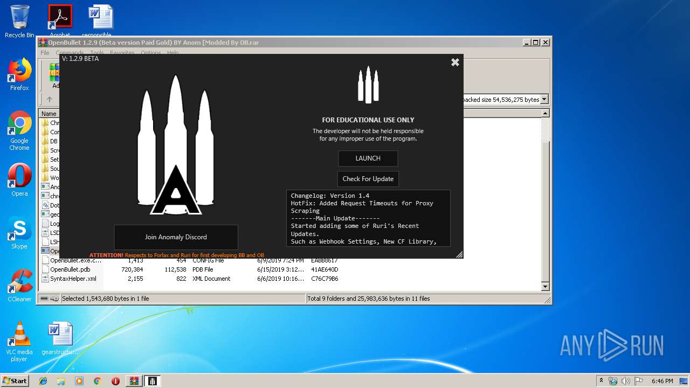Open the Help menu in WinRAR
Screen dimensions: 690x388
point(172,53)
